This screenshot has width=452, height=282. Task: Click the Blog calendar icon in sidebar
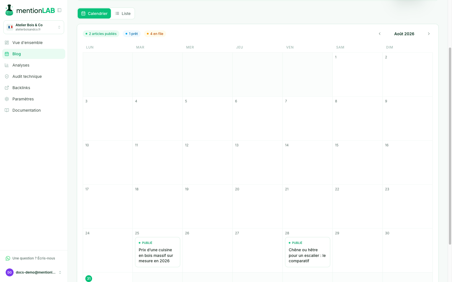pyautogui.click(x=7, y=54)
